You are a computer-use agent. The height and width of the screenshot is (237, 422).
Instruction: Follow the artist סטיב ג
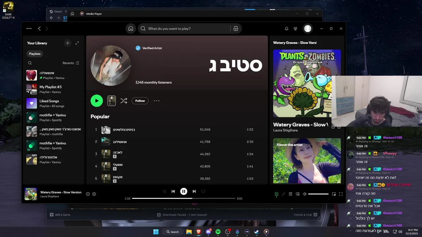pyautogui.click(x=140, y=101)
